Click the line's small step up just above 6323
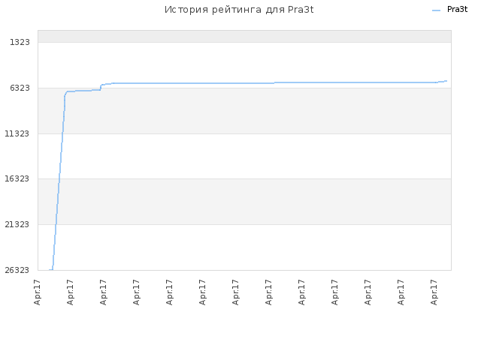 coord(101,87)
